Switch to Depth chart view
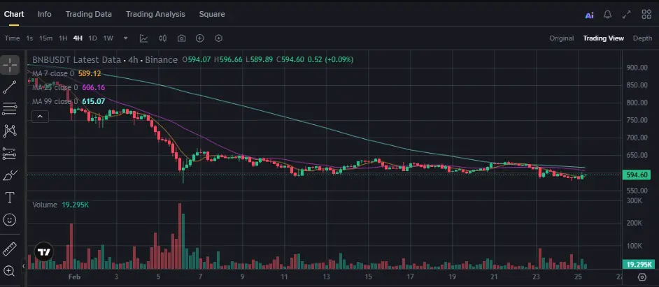This screenshot has width=659, height=287. pos(643,38)
